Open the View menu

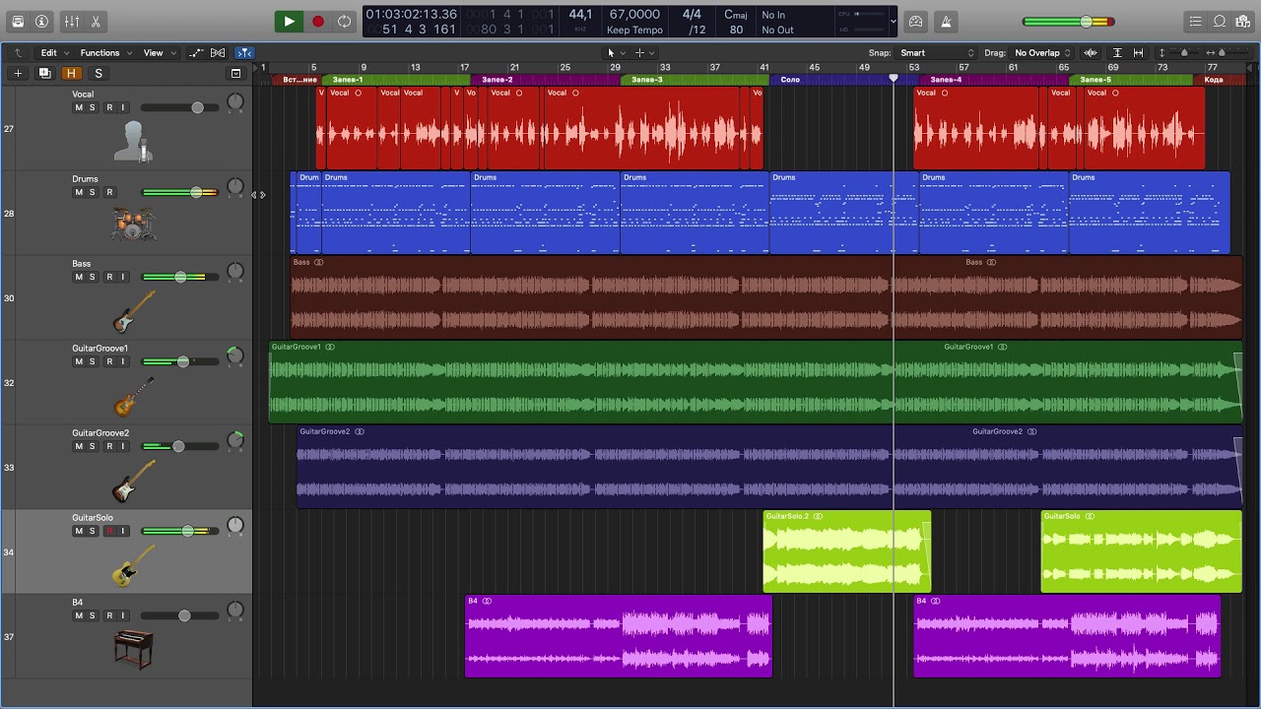[x=160, y=52]
